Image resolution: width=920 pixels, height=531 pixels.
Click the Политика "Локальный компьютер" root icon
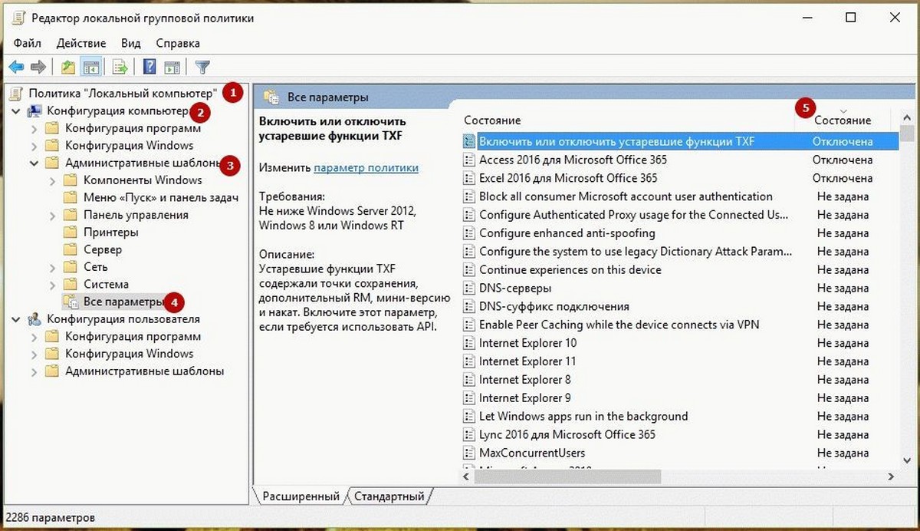[17, 93]
